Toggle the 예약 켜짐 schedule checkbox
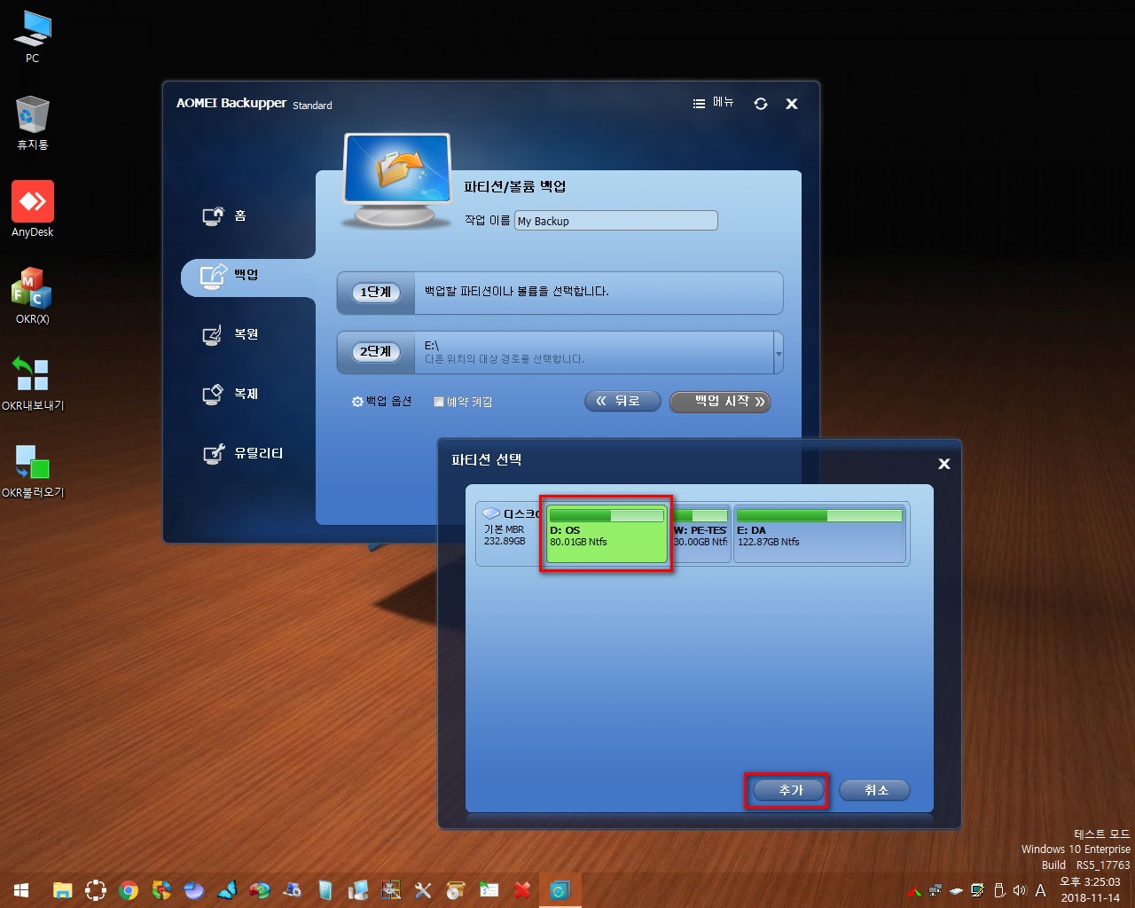 point(438,402)
